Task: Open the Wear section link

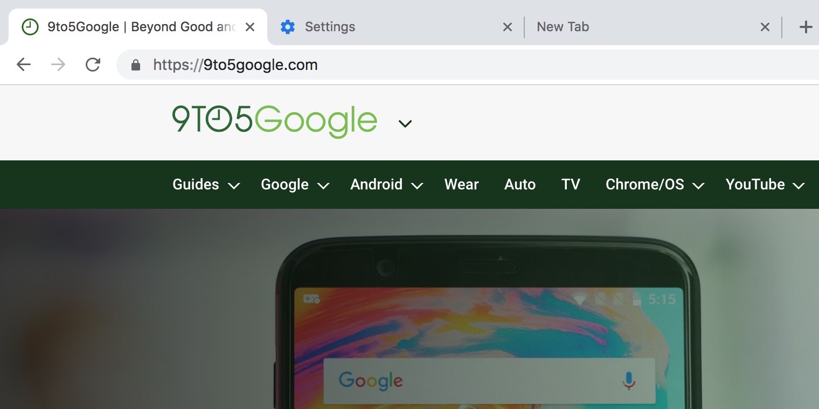Action: 461,185
